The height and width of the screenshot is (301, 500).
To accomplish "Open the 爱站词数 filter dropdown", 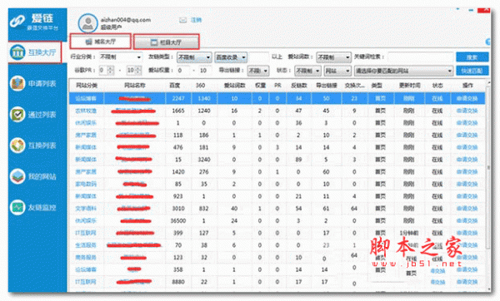I will click(x=333, y=57).
